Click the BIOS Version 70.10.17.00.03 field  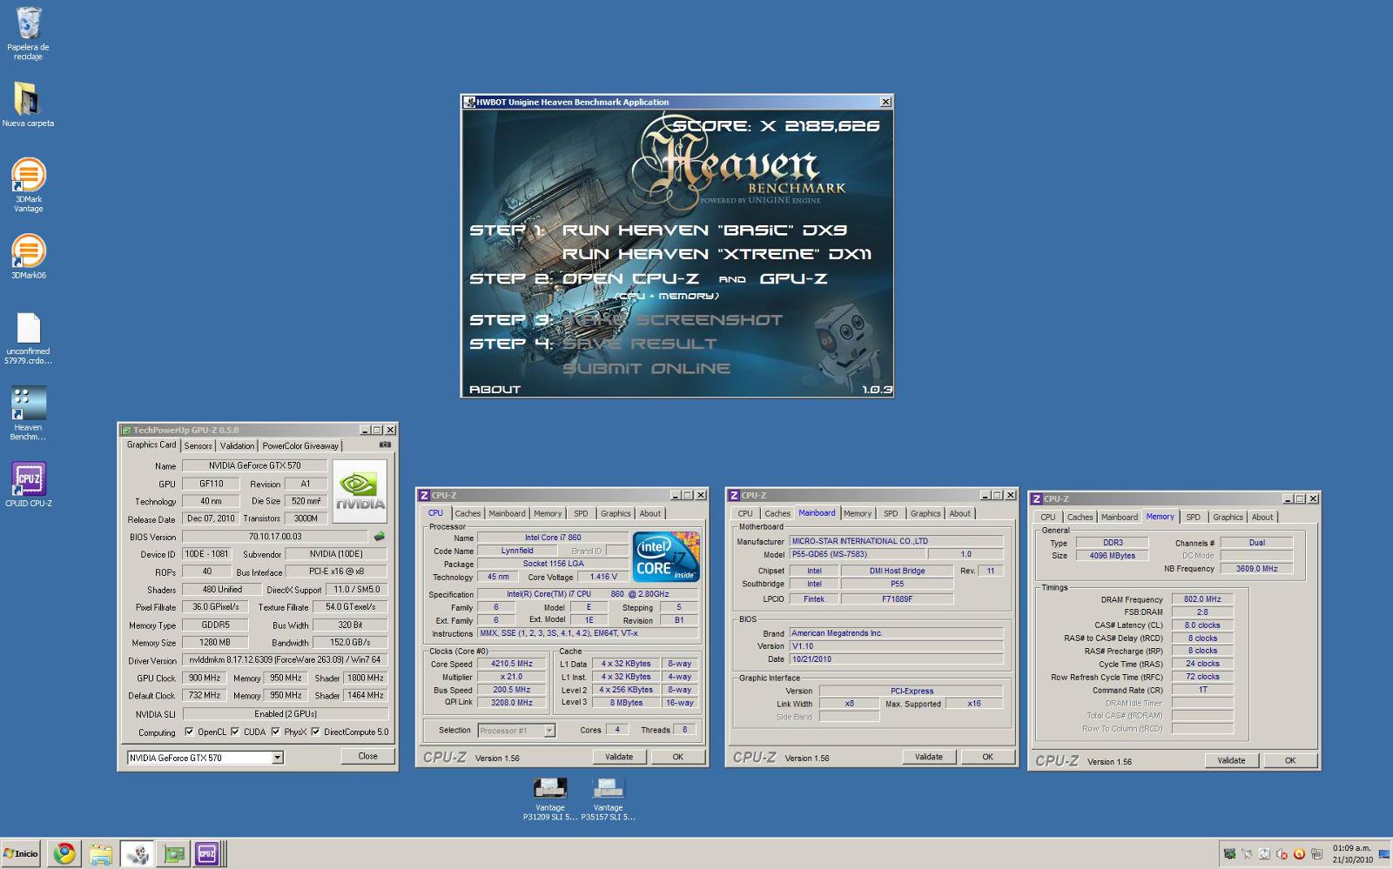pos(275,537)
